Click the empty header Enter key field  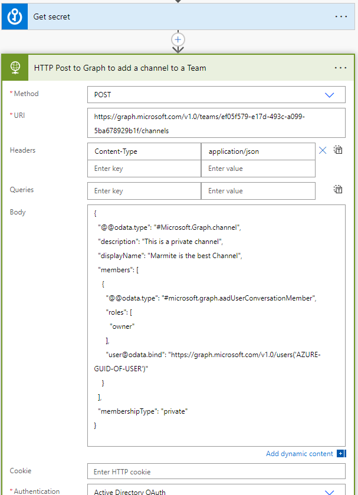(144, 169)
